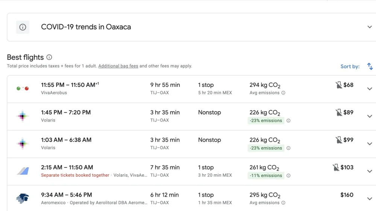376x211 pixels.
Task: Click the info icon beside COVID-19 trends
Action: pos(23,27)
